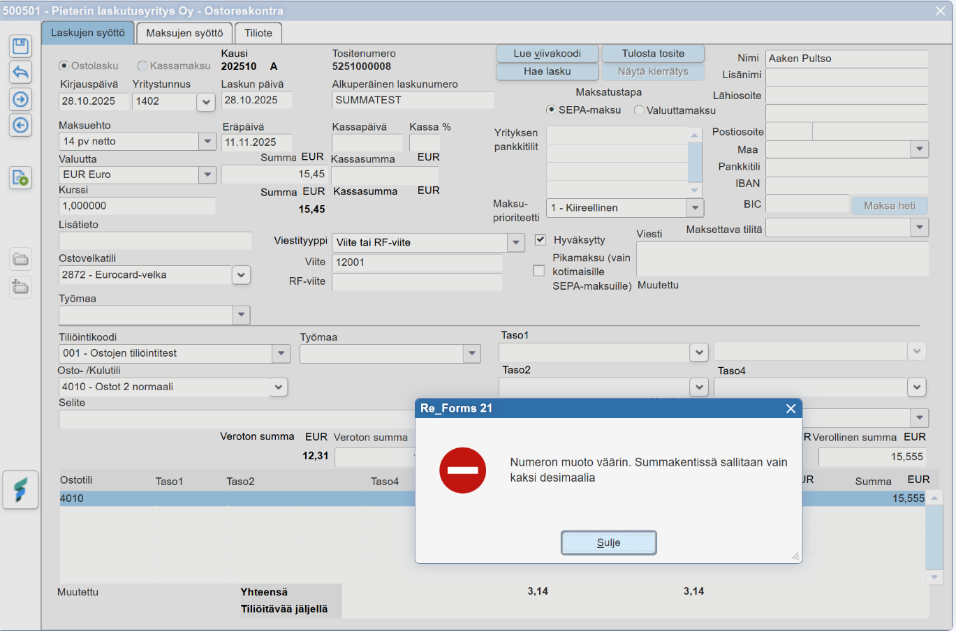Click the Yrityksen pankkitilit list scrollbar
This screenshot has height=631, width=956.
point(694,161)
